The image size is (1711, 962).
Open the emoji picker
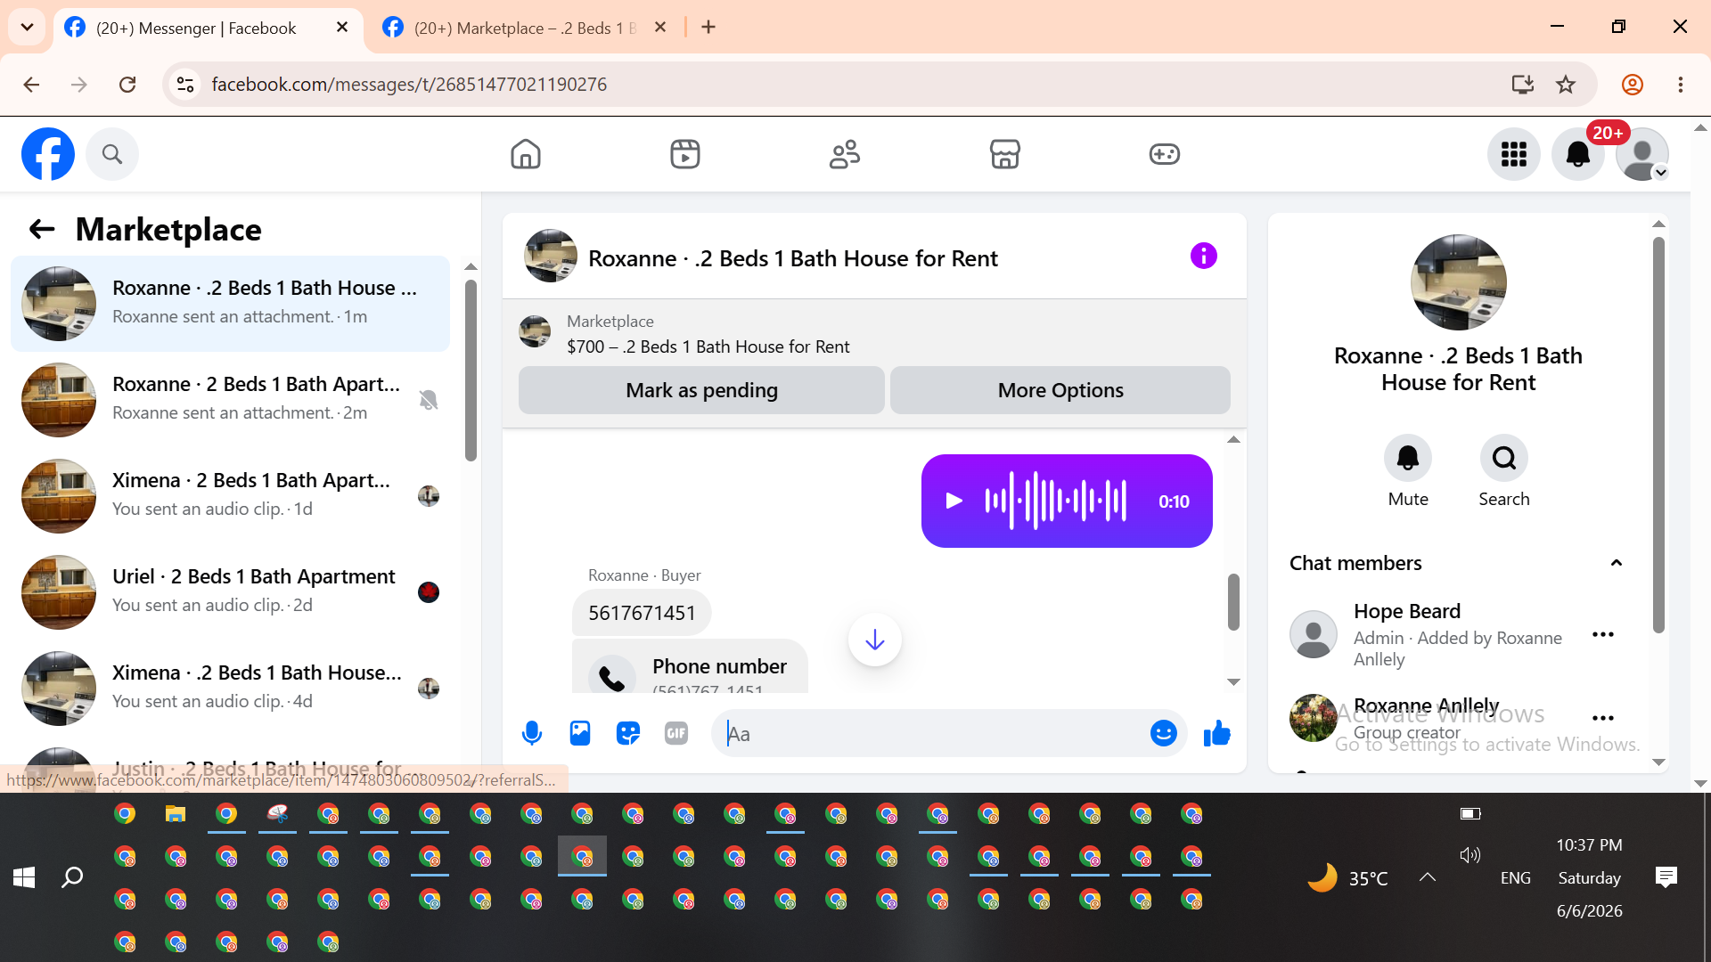[1164, 733]
